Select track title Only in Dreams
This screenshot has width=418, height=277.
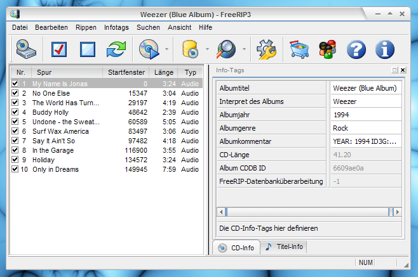[x=55, y=169]
